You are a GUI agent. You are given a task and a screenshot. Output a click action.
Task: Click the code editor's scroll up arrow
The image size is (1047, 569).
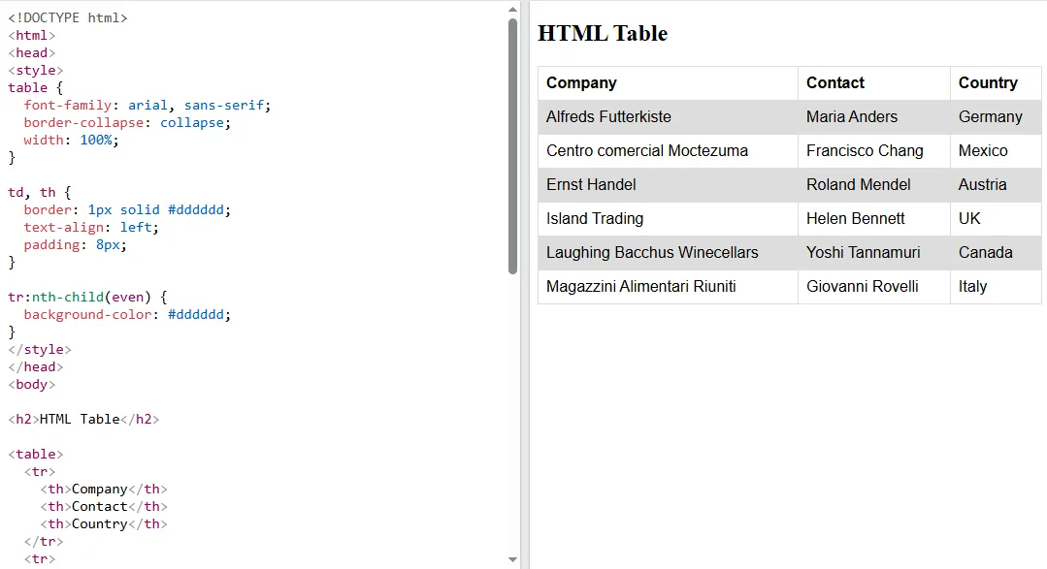512,11
